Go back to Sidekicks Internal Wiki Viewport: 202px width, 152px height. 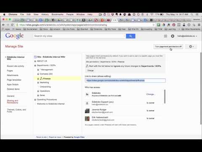pos(16,58)
